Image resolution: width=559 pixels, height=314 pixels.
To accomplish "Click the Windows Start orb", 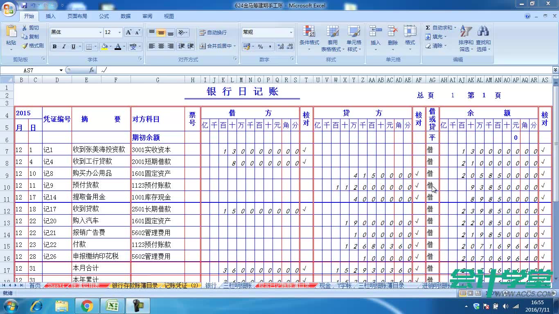I will (11, 306).
